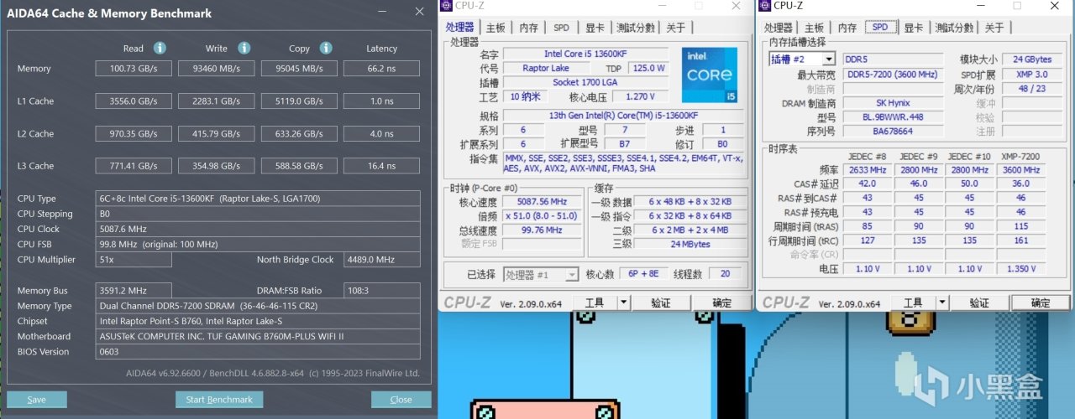
Task: Click the North Bridge Clock value 4489.0 MHz
Action: click(381, 260)
